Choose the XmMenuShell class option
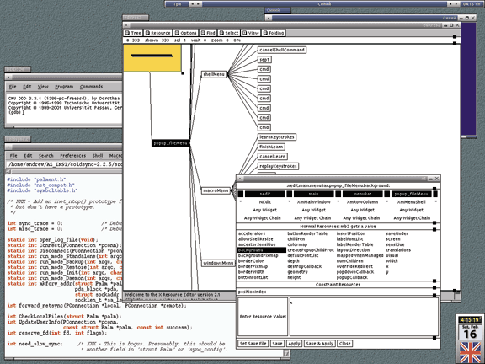The width and height of the screenshot is (485, 364). click(x=411, y=202)
